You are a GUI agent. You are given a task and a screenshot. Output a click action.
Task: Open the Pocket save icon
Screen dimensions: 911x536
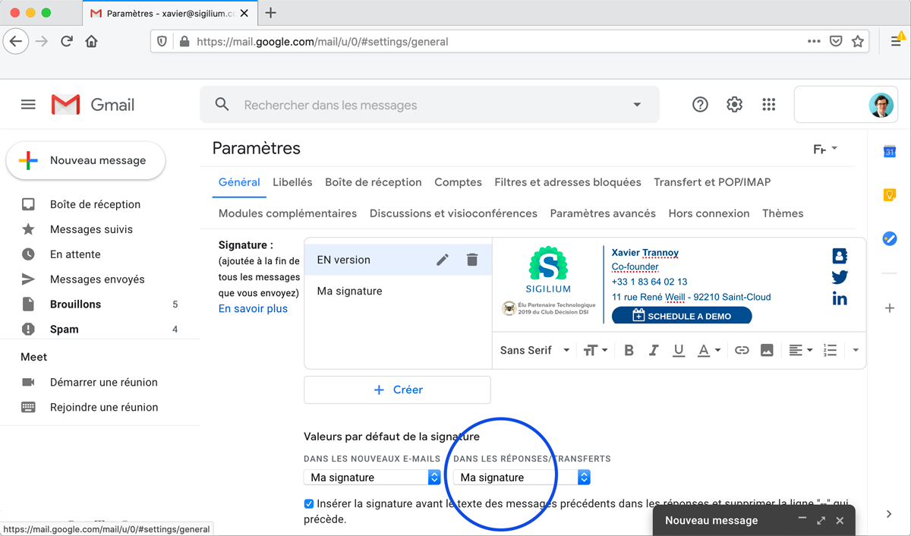click(836, 41)
